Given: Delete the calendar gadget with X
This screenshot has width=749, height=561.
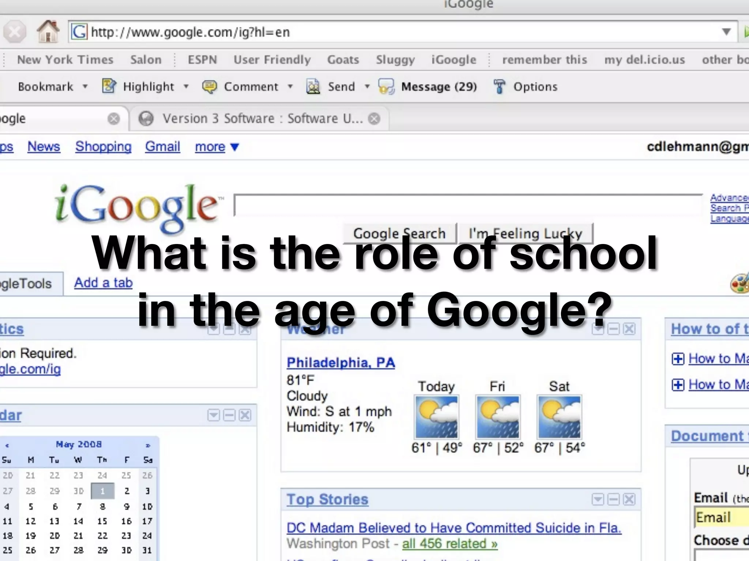Looking at the screenshot, I should (x=245, y=415).
